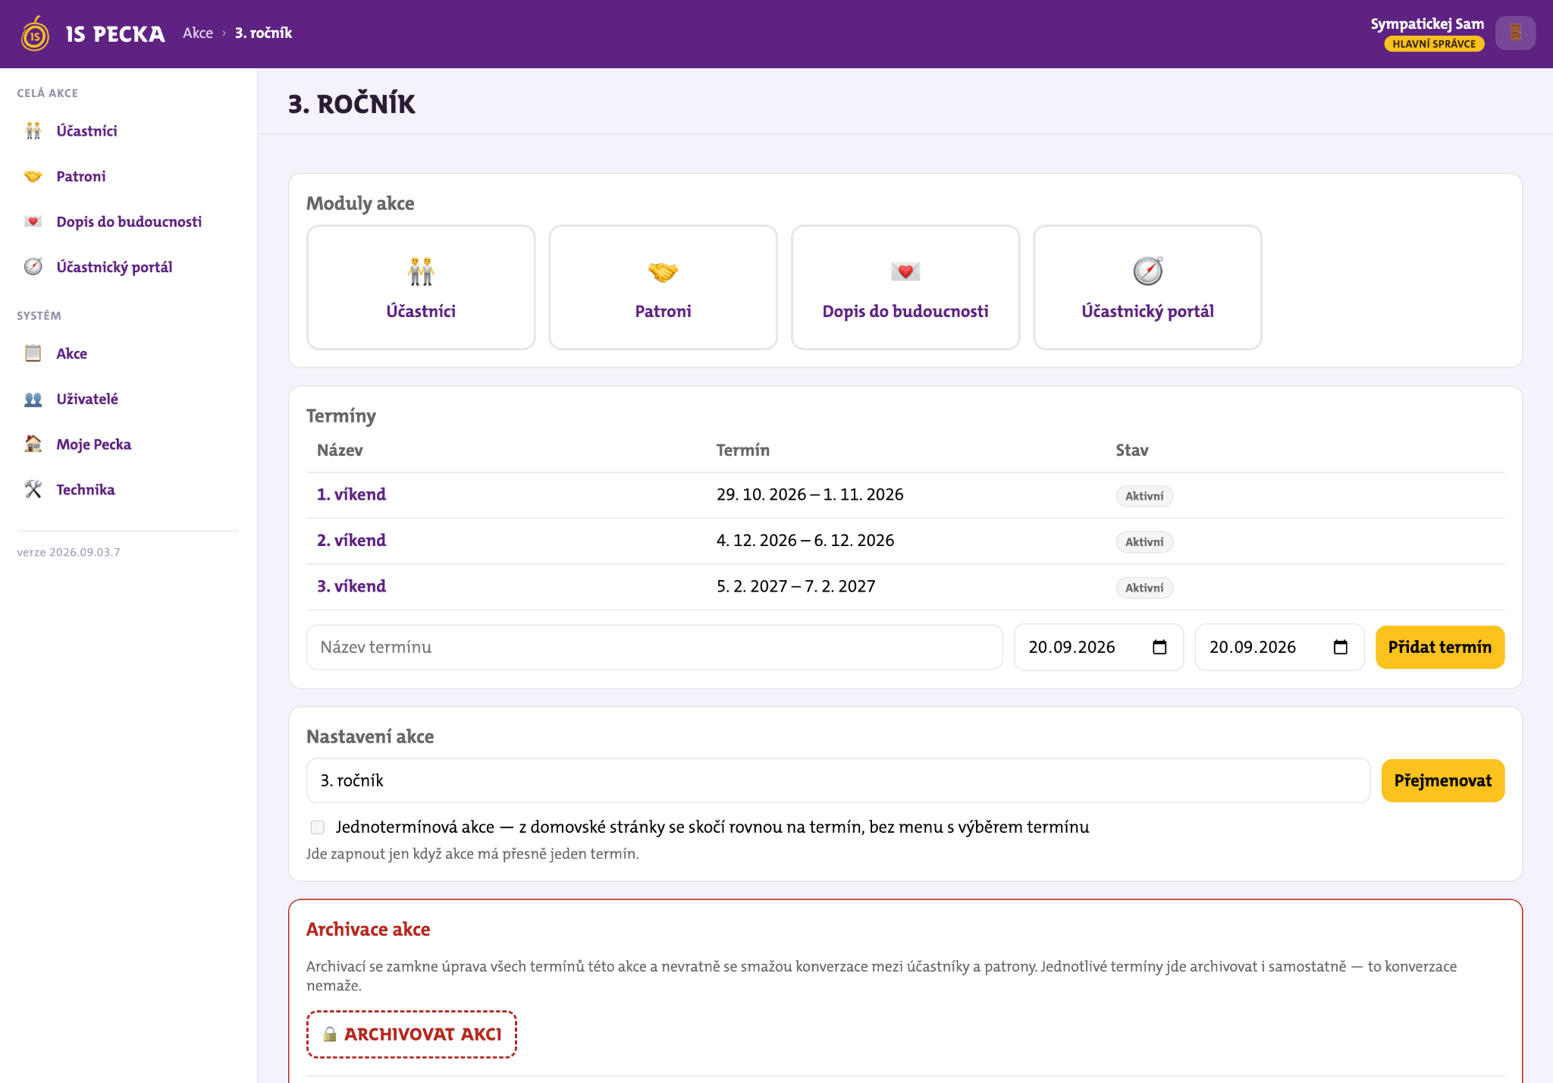Click the date '29. 10. 2026 – 1. 11. 2026'
The height and width of the screenshot is (1083, 1553).
(x=810, y=494)
